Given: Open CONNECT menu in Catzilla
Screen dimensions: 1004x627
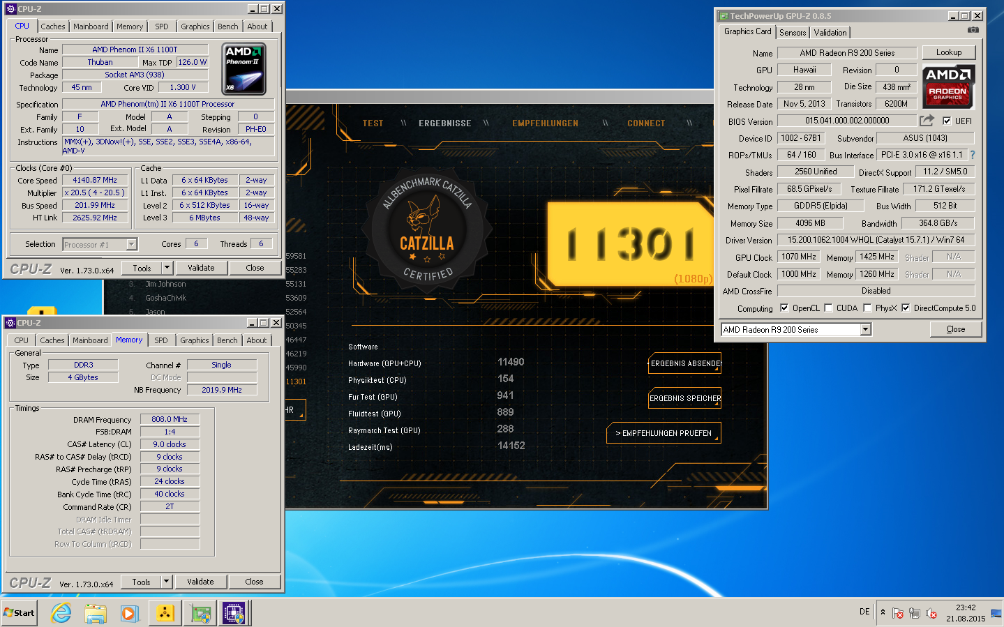Looking at the screenshot, I should point(646,123).
